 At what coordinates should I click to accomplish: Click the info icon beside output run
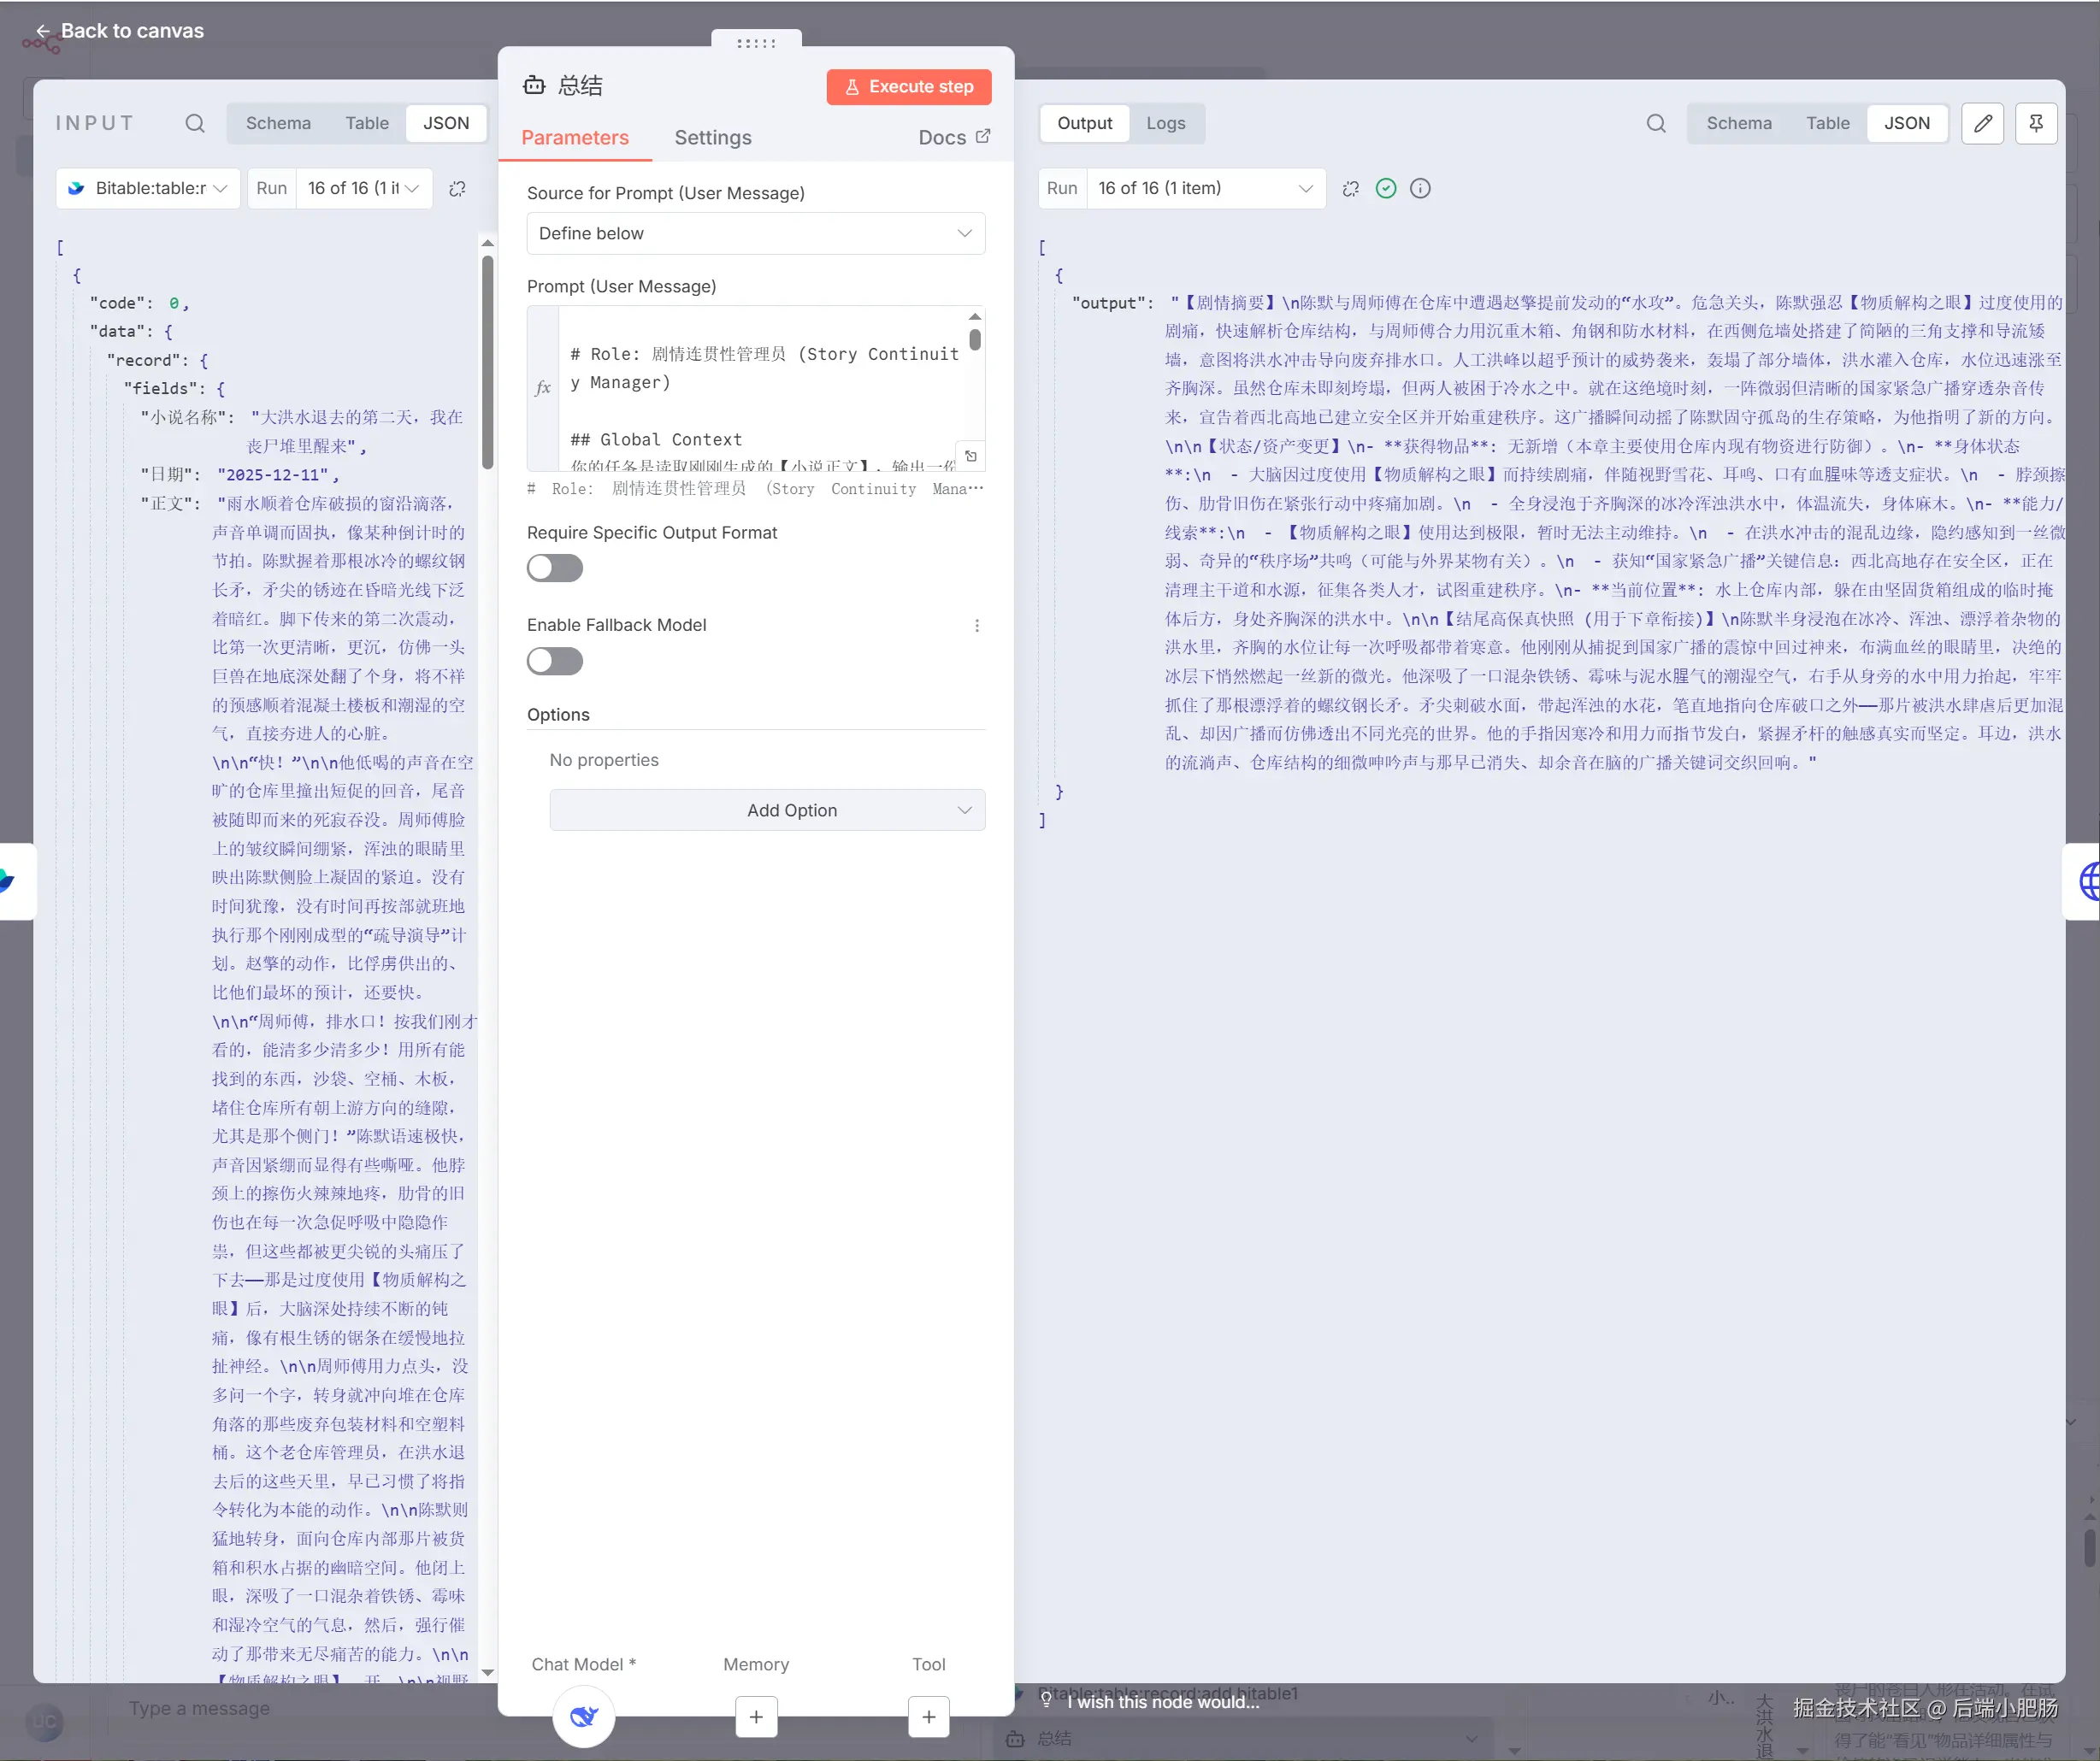point(1420,188)
